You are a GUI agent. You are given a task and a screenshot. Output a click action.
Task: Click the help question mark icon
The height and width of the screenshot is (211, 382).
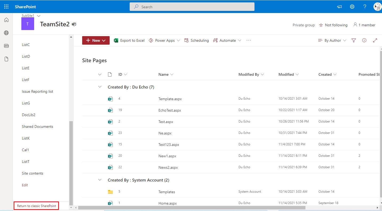pyautogui.click(x=365, y=7)
